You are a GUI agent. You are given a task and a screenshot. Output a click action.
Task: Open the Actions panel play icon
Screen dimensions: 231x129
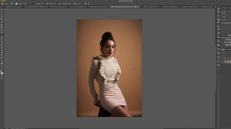click(218, 11)
